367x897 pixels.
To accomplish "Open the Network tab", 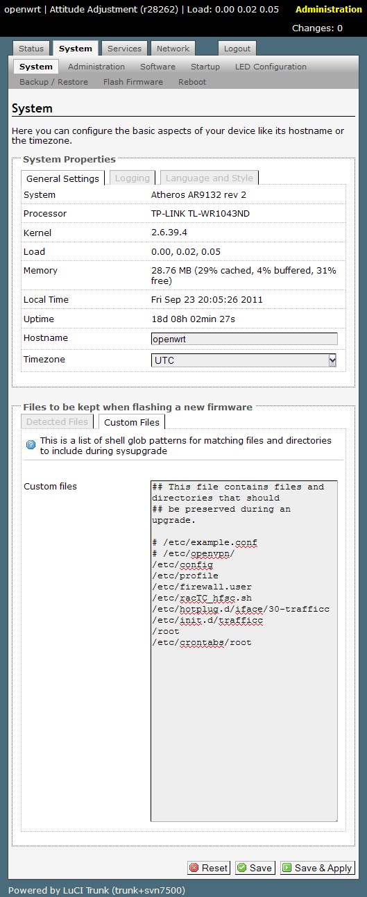I will pyautogui.click(x=173, y=49).
